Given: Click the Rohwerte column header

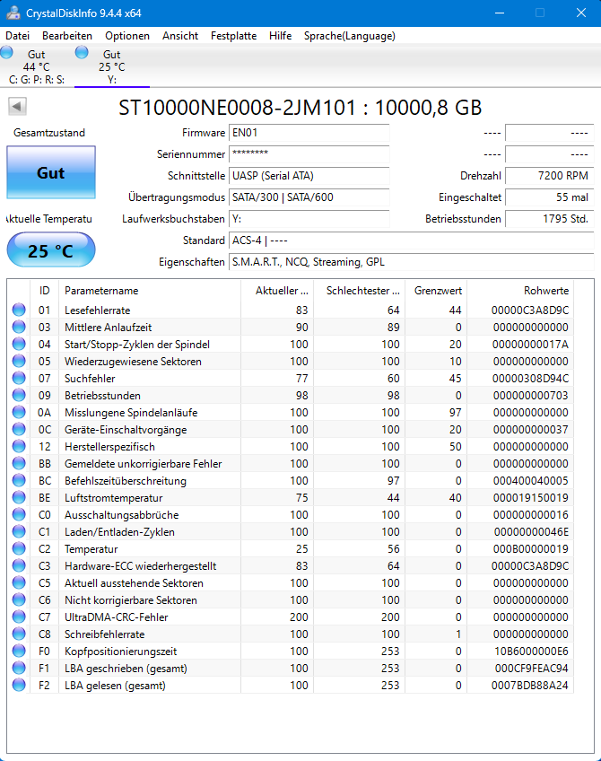Looking at the screenshot, I should pos(520,291).
